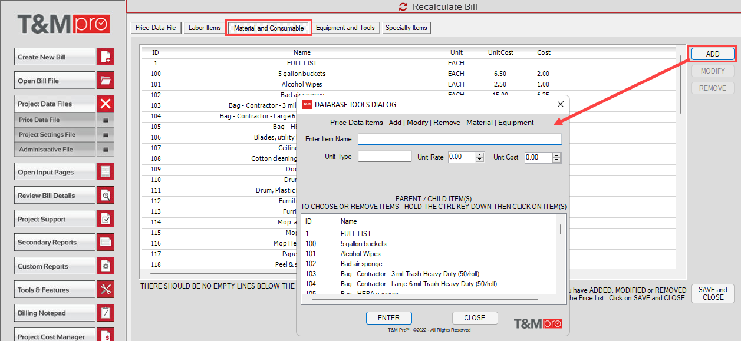
Task: Click the Open Bill File folder icon
Action: pos(106,81)
